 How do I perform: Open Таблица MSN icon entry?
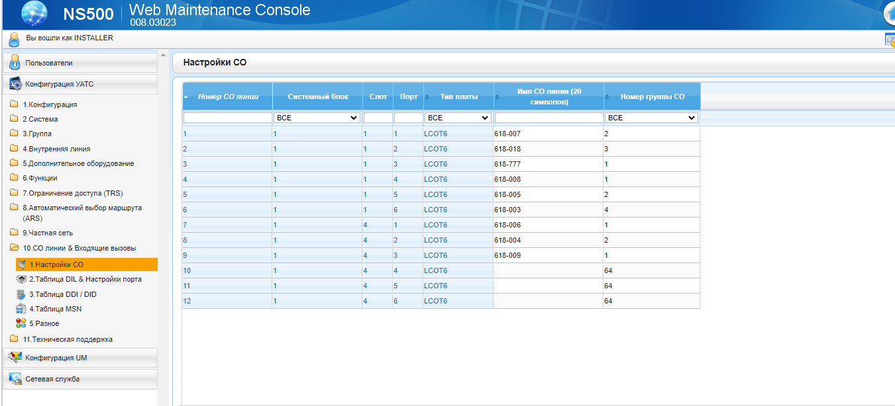coord(21,309)
